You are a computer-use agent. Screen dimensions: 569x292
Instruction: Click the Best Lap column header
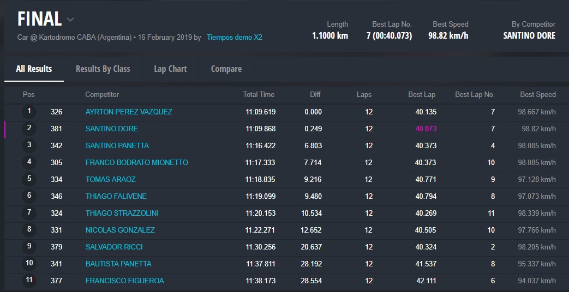pos(422,95)
